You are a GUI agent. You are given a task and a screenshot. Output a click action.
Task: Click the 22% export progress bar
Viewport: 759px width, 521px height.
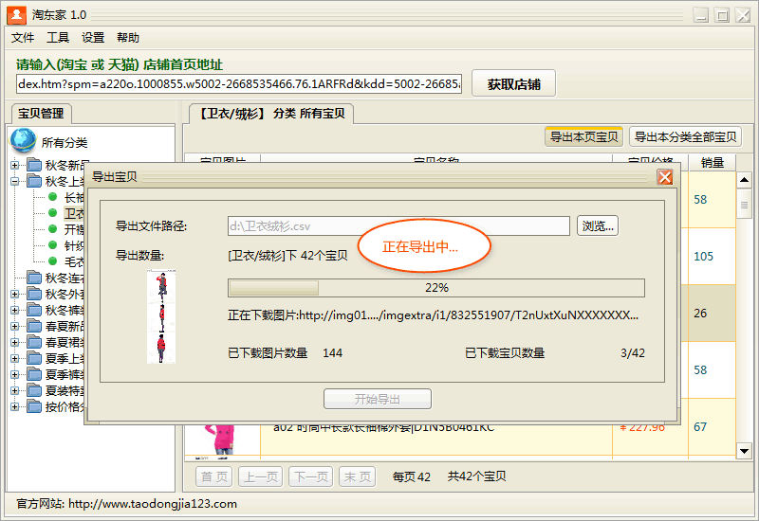tap(436, 288)
